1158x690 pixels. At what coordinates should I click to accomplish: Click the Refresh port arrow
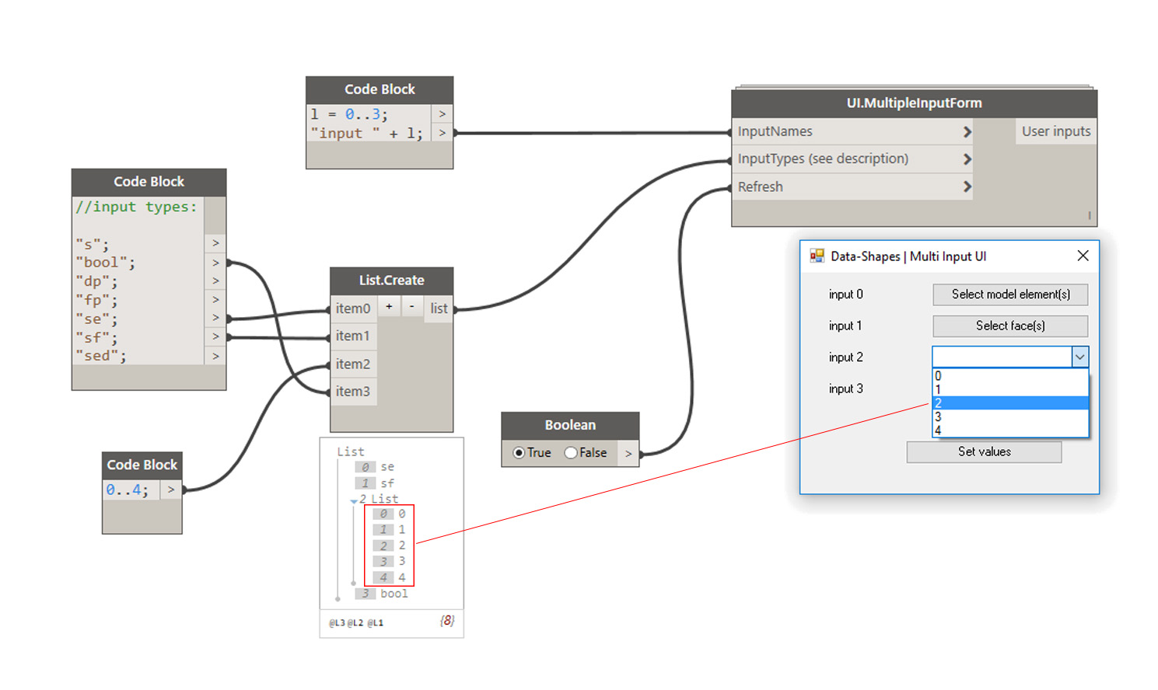[967, 186]
